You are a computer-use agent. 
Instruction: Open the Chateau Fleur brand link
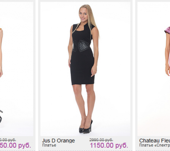pos(155,141)
